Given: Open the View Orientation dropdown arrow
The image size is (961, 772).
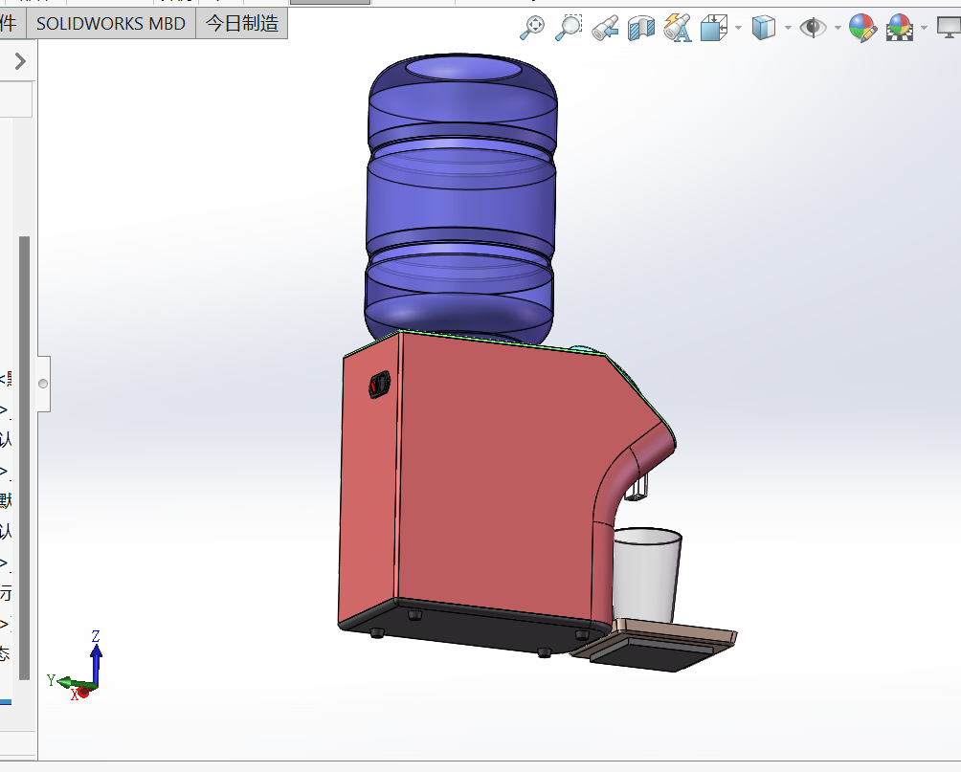Looking at the screenshot, I should (738, 28).
